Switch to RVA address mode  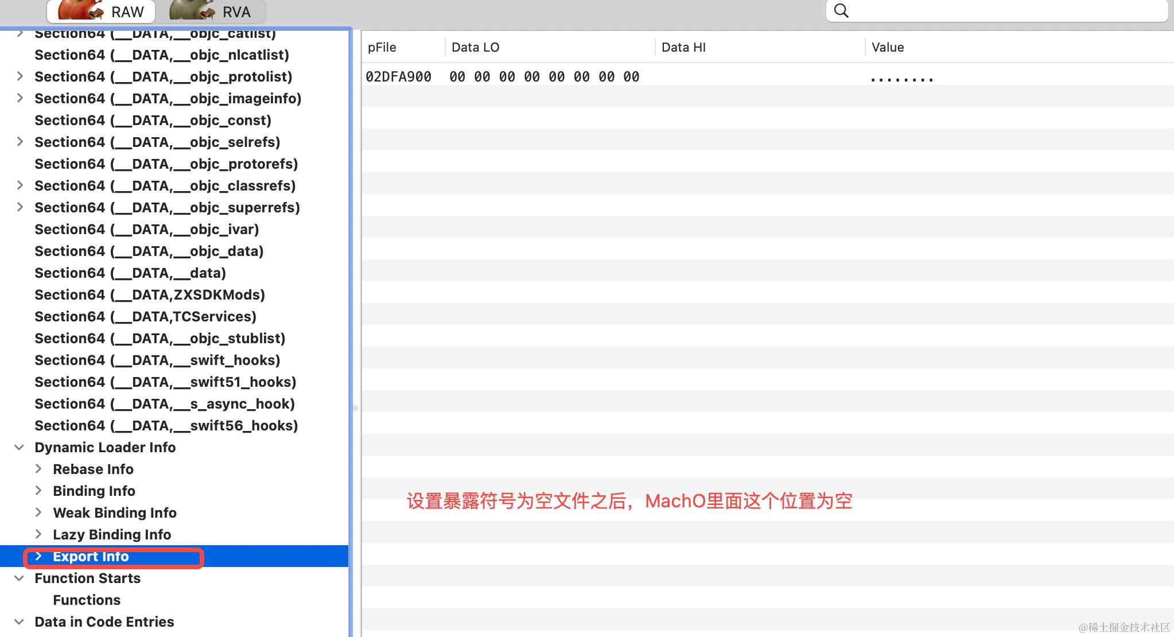(x=218, y=11)
